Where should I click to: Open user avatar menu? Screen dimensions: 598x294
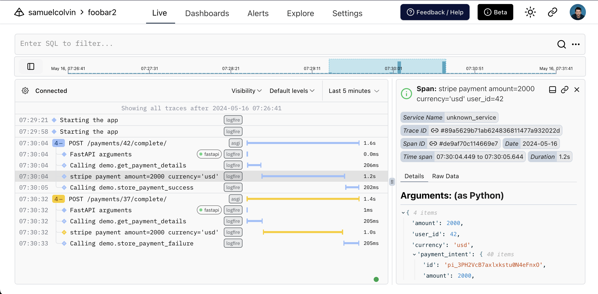(577, 12)
